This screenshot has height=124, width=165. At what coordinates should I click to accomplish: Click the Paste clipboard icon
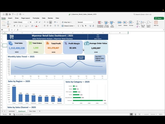pos(4,23)
